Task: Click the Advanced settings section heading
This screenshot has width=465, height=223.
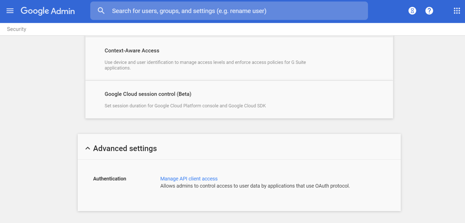Action: point(125,149)
